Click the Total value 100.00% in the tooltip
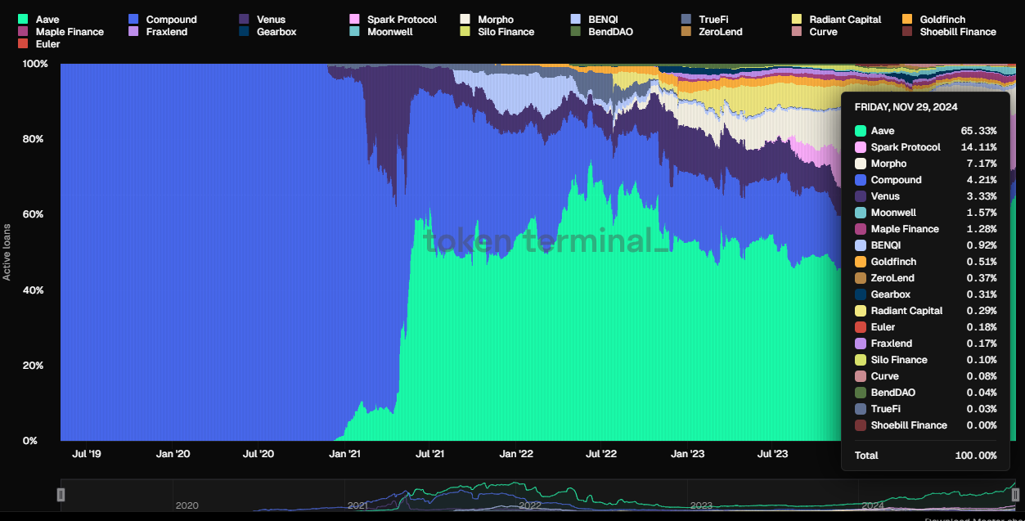Image resolution: width=1025 pixels, height=521 pixels. (x=976, y=456)
